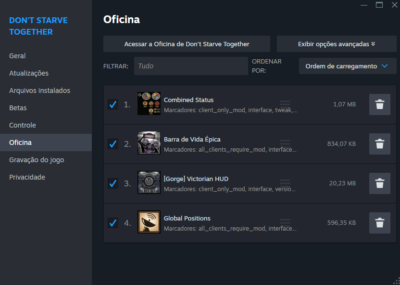400x285 pixels.
Task: Click reorder handle of Barra de Vida Épica
Action: pos(285,143)
